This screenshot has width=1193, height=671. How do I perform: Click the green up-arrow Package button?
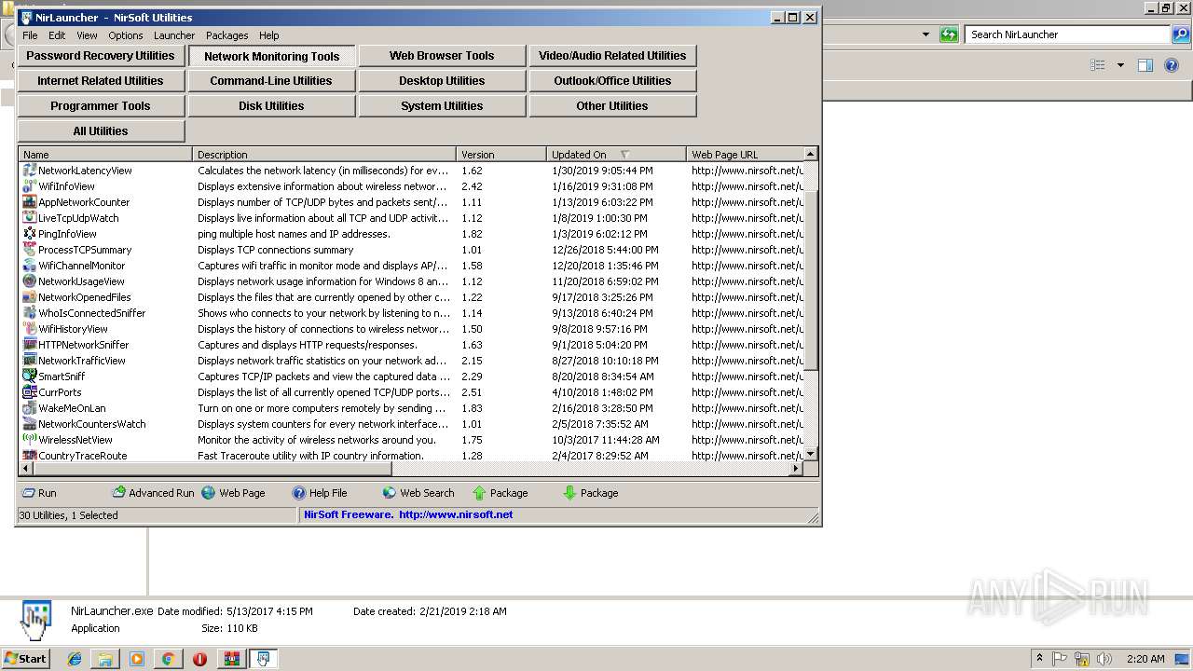pos(501,493)
